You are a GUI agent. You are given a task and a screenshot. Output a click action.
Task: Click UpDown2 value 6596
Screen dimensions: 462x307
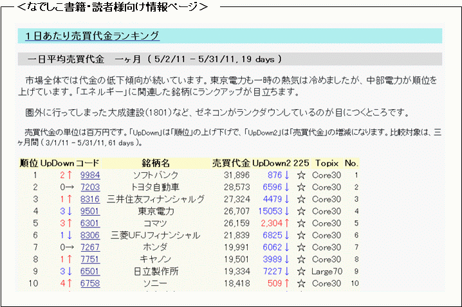click(x=273, y=188)
